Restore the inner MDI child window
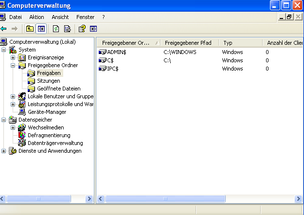This screenshot has width=304, height=215. (x=289, y=17)
